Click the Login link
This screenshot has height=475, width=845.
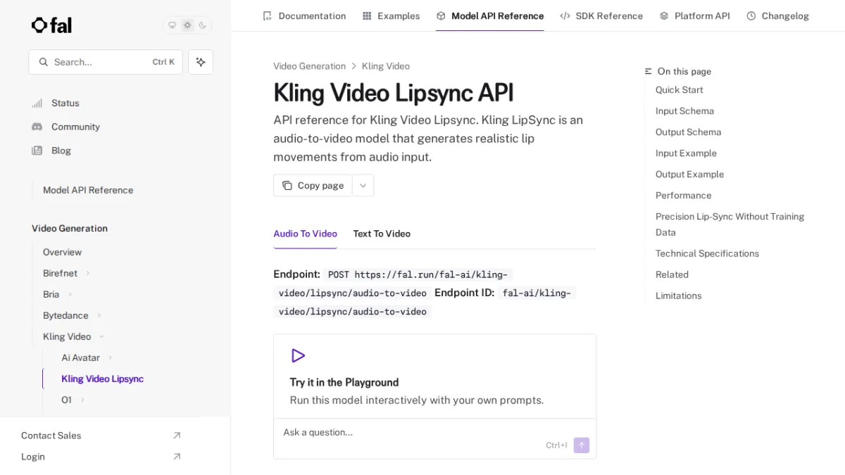[x=33, y=457]
